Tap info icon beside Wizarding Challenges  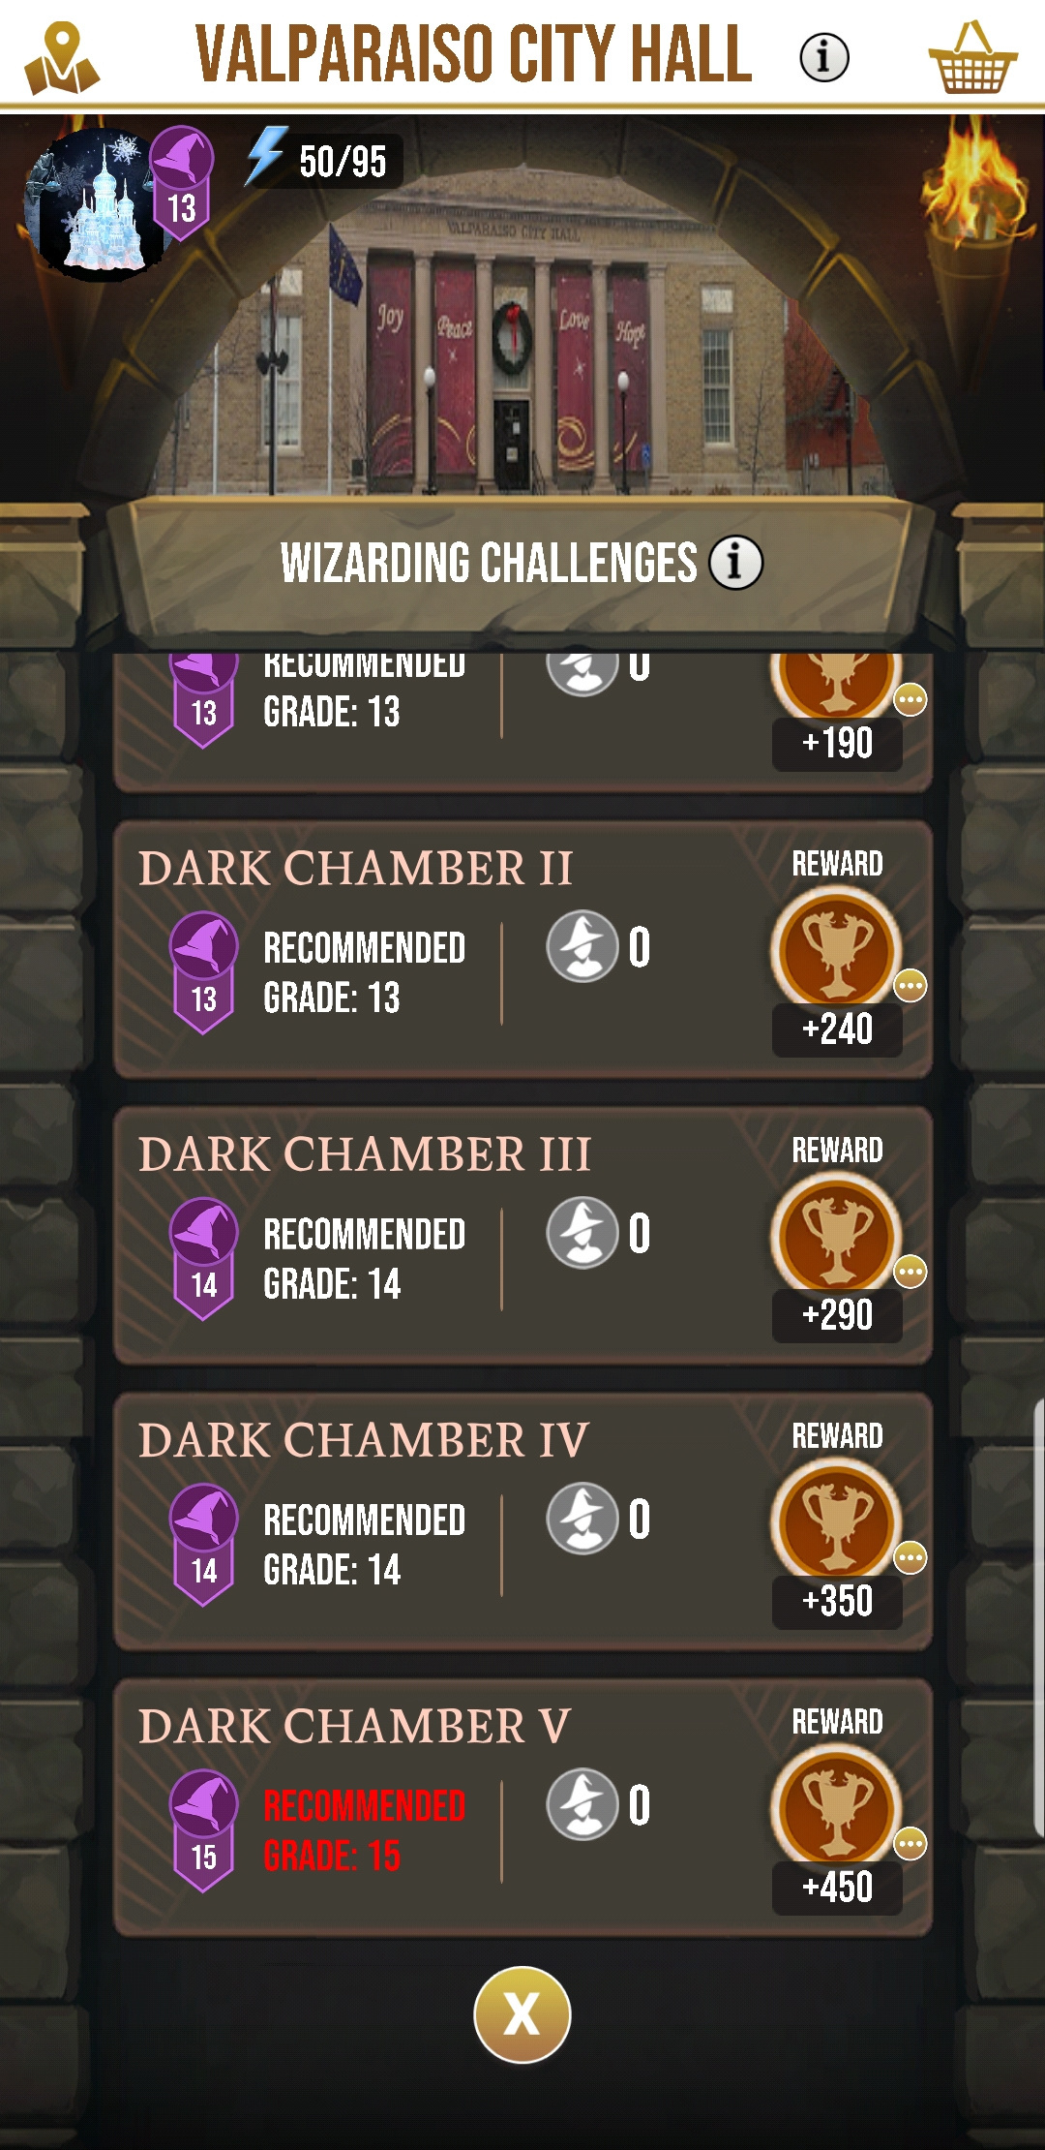(x=735, y=562)
